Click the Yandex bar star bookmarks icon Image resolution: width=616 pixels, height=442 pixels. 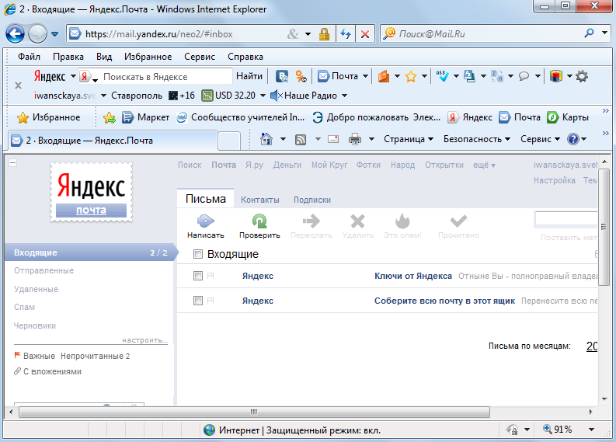tap(410, 76)
